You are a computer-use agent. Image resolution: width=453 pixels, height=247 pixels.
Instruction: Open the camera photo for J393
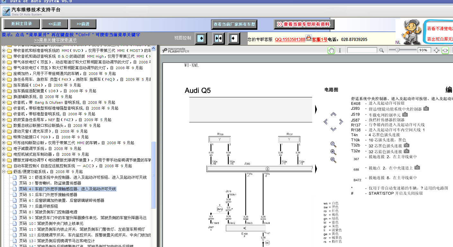click(426, 109)
